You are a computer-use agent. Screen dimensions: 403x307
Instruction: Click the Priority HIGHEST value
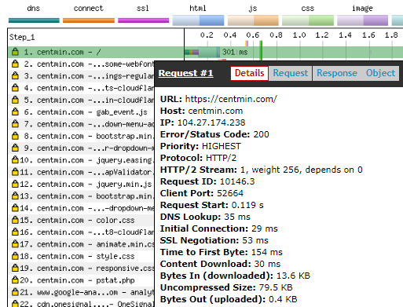coord(222,146)
